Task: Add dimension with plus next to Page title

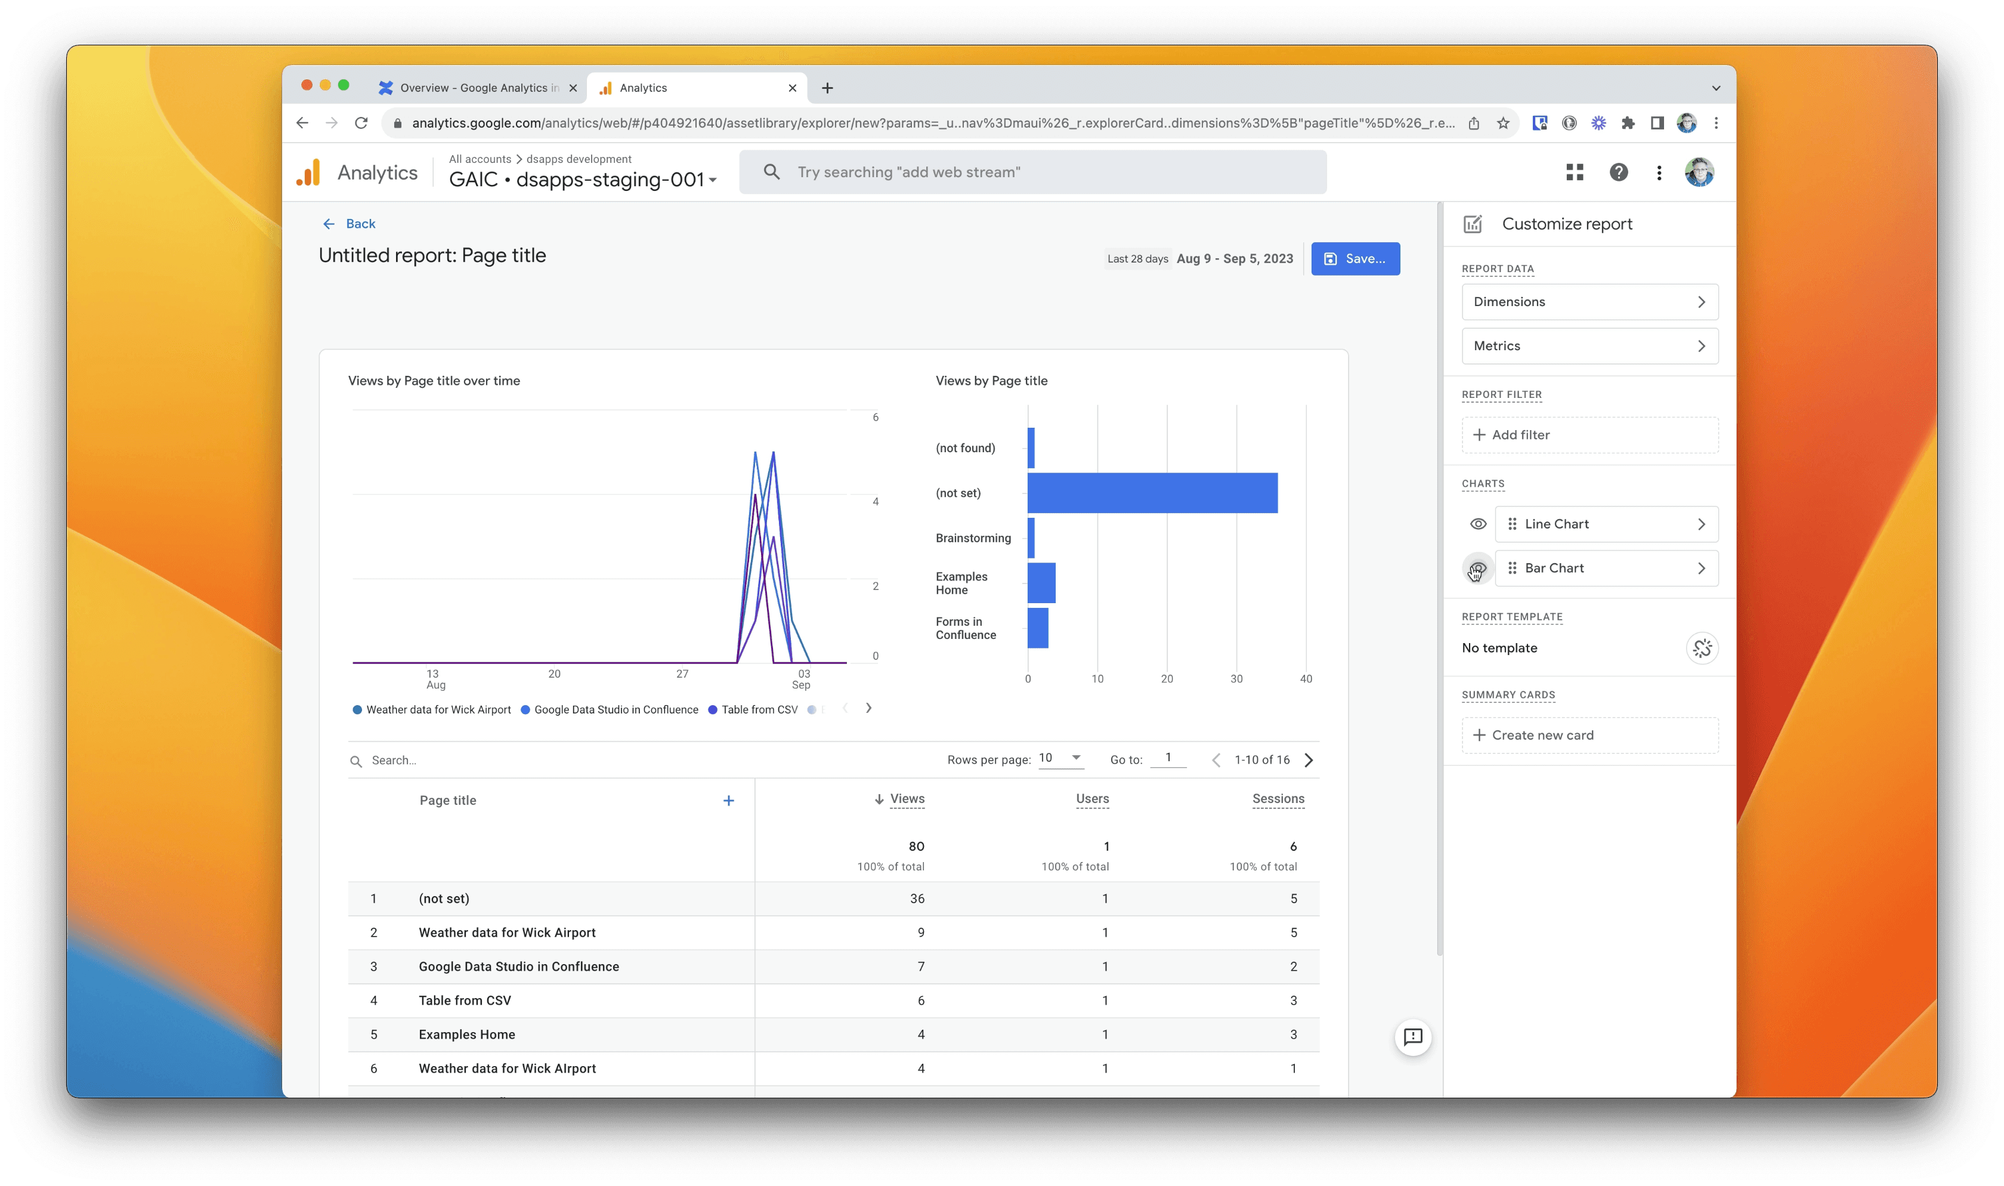Action: tap(728, 801)
